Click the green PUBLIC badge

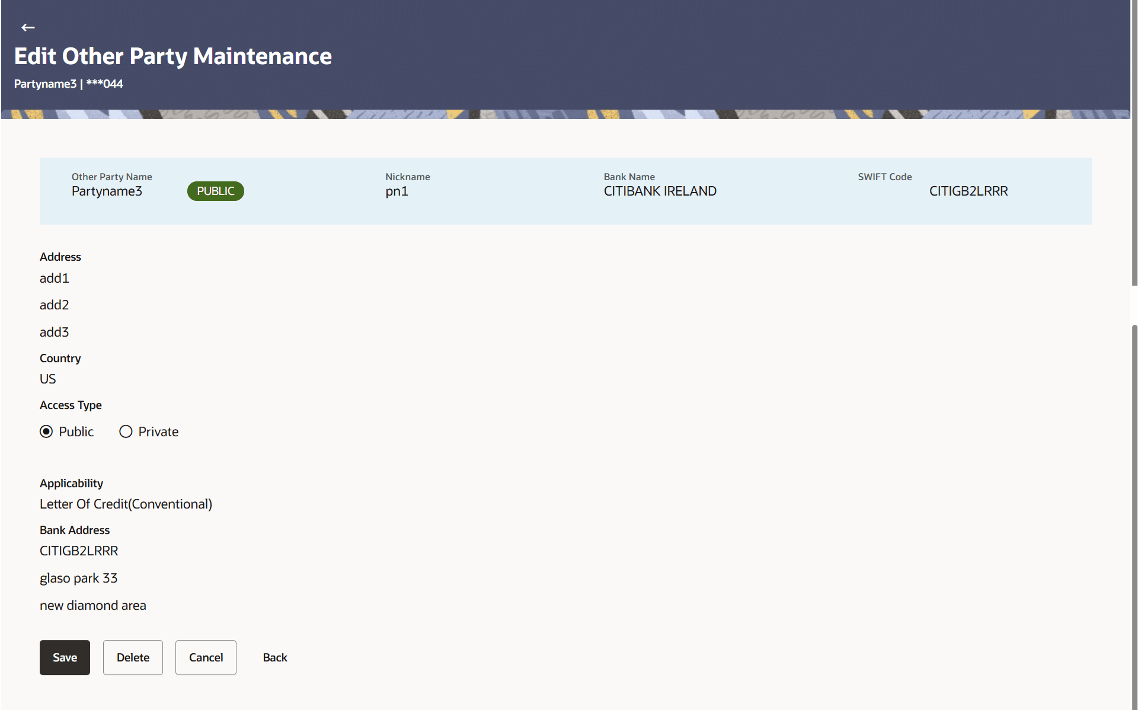point(215,191)
